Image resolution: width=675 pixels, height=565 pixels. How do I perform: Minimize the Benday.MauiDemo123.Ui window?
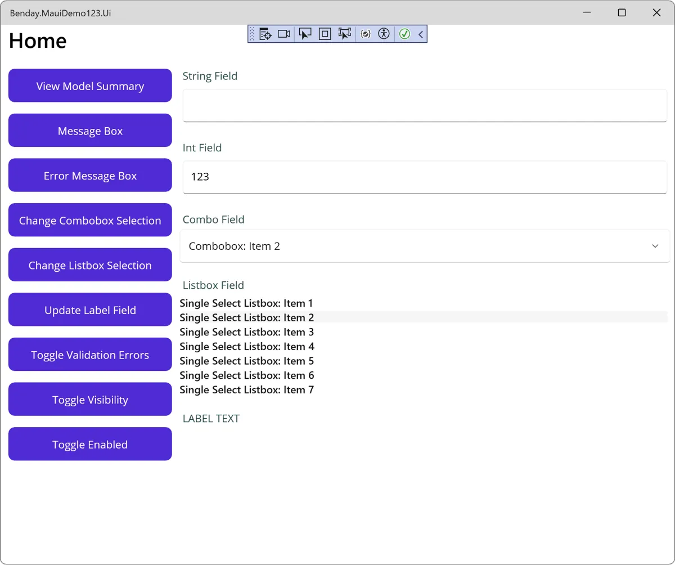pos(587,12)
